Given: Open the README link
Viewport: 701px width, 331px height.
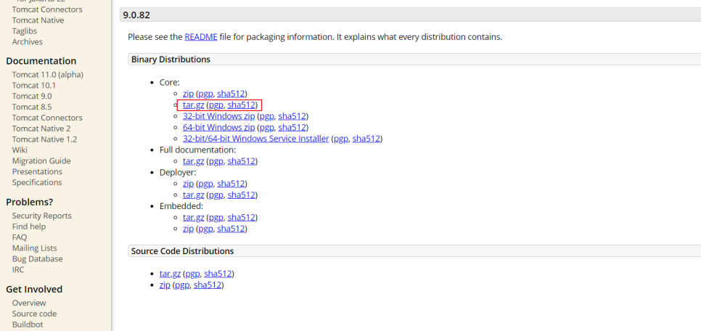Looking at the screenshot, I should pyautogui.click(x=201, y=37).
